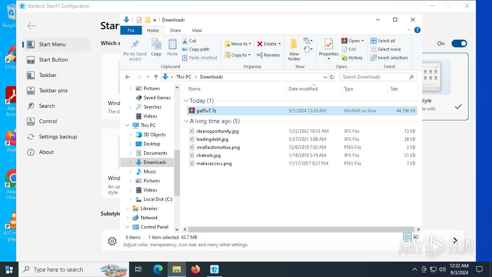Collapse the Explorer ribbon
This screenshot has height=277, width=492.
tap(409, 30)
